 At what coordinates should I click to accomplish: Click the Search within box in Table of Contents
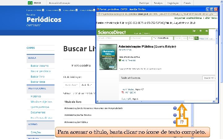209,78
